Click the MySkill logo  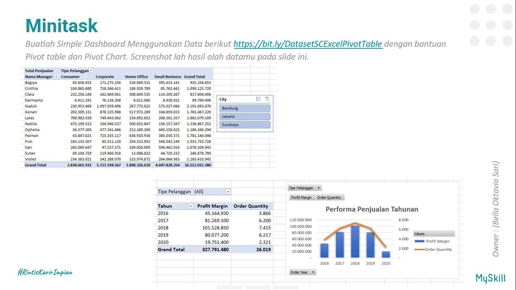click(x=491, y=278)
